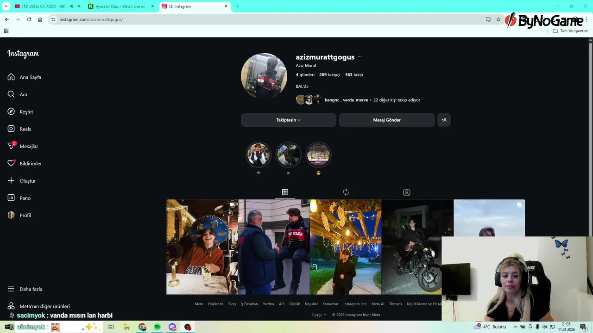Viewport: 593px width, 333px height.
Task: Click the install app icon in address bar
Action: 488,19
